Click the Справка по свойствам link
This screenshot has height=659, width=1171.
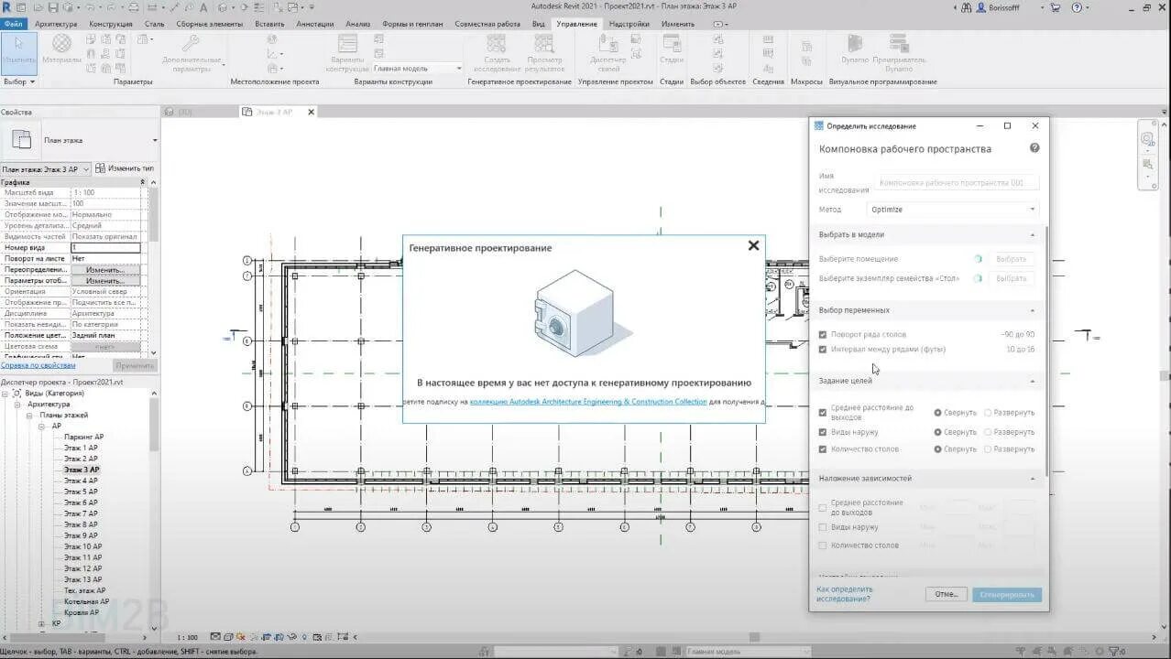(x=38, y=365)
